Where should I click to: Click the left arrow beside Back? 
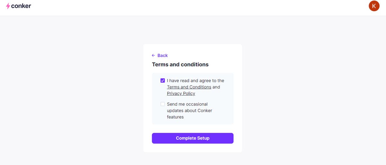tap(153, 55)
